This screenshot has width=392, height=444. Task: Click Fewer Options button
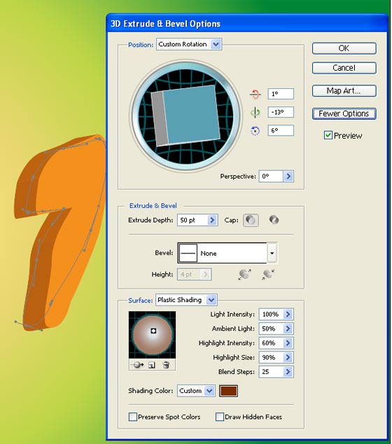click(344, 113)
